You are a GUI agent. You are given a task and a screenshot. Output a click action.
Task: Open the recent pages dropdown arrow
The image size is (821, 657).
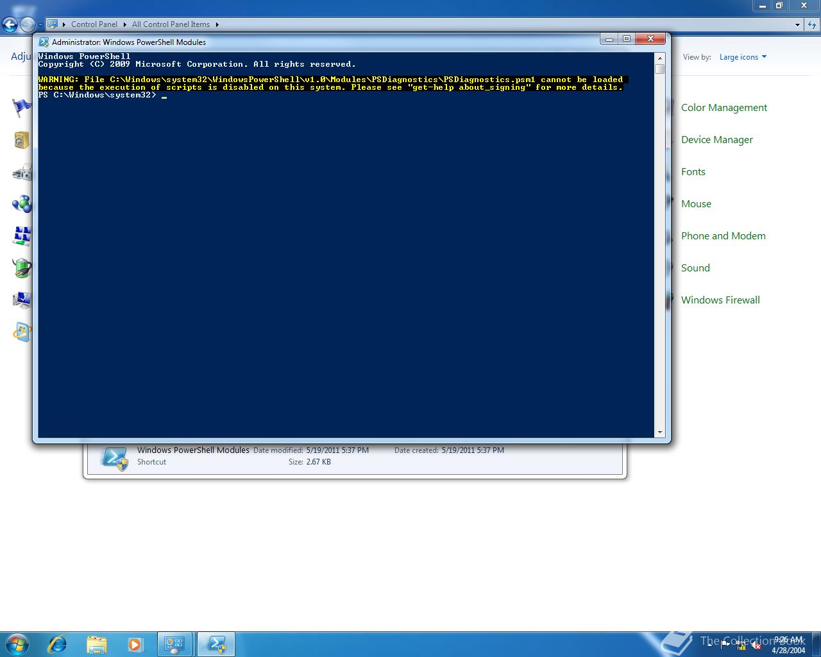point(40,25)
